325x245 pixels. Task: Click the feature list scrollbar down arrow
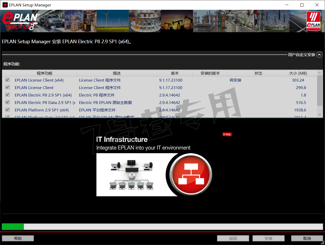pos(320,115)
